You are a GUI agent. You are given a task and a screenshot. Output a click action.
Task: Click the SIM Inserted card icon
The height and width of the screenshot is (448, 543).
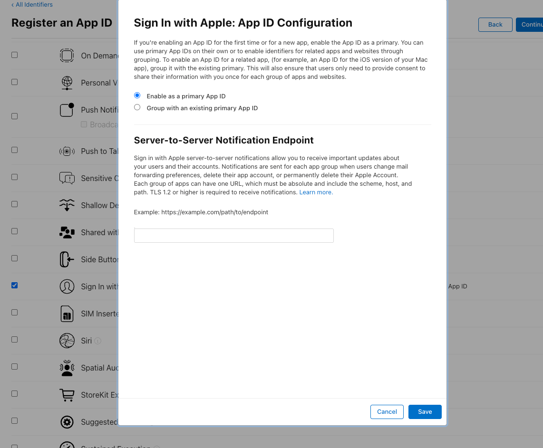67,314
